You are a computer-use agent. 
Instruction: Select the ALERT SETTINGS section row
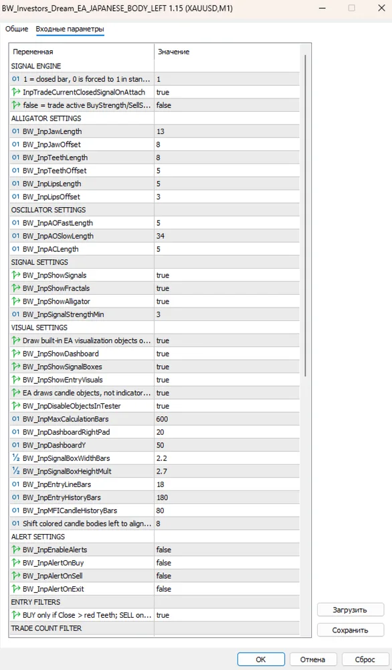pos(155,536)
